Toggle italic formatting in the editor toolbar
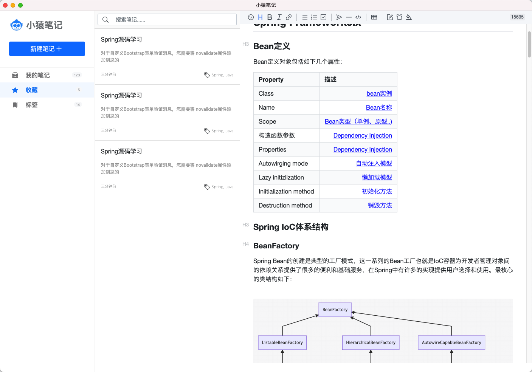The height and width of the screenshot is (372, 532). click(x=279, y=17)
